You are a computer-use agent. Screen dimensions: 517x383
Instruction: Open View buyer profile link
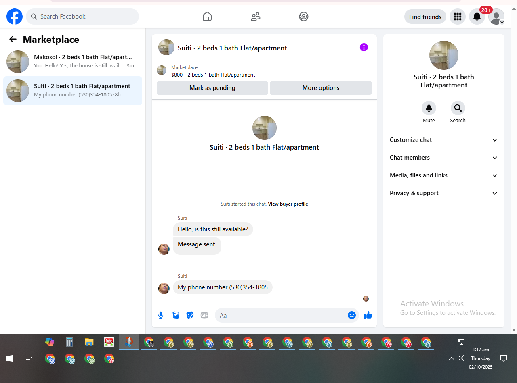pyautogui.click(x=288, y=204)
